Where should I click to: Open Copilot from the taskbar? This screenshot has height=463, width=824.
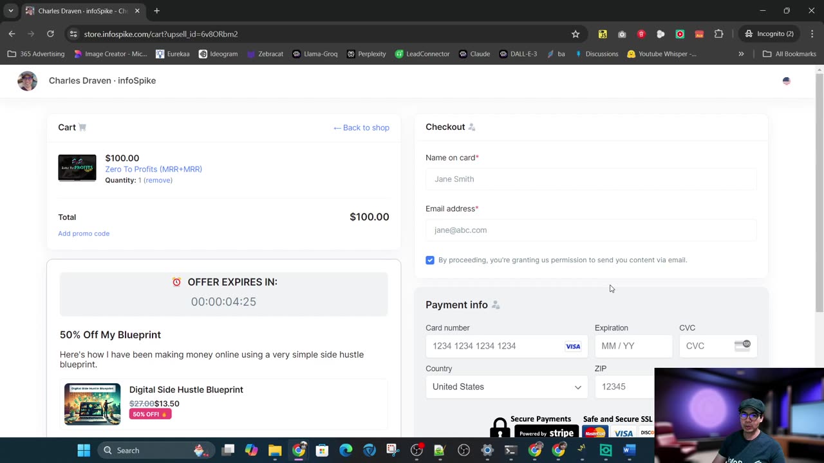click(x=251, y=450)
